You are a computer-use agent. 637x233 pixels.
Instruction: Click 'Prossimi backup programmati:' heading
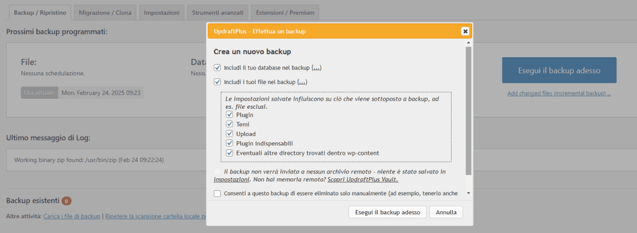pos(57,31)
